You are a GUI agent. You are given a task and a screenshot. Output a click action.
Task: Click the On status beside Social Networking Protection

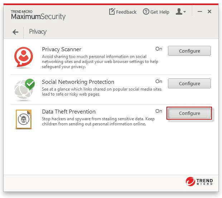[x=159, y=81]
